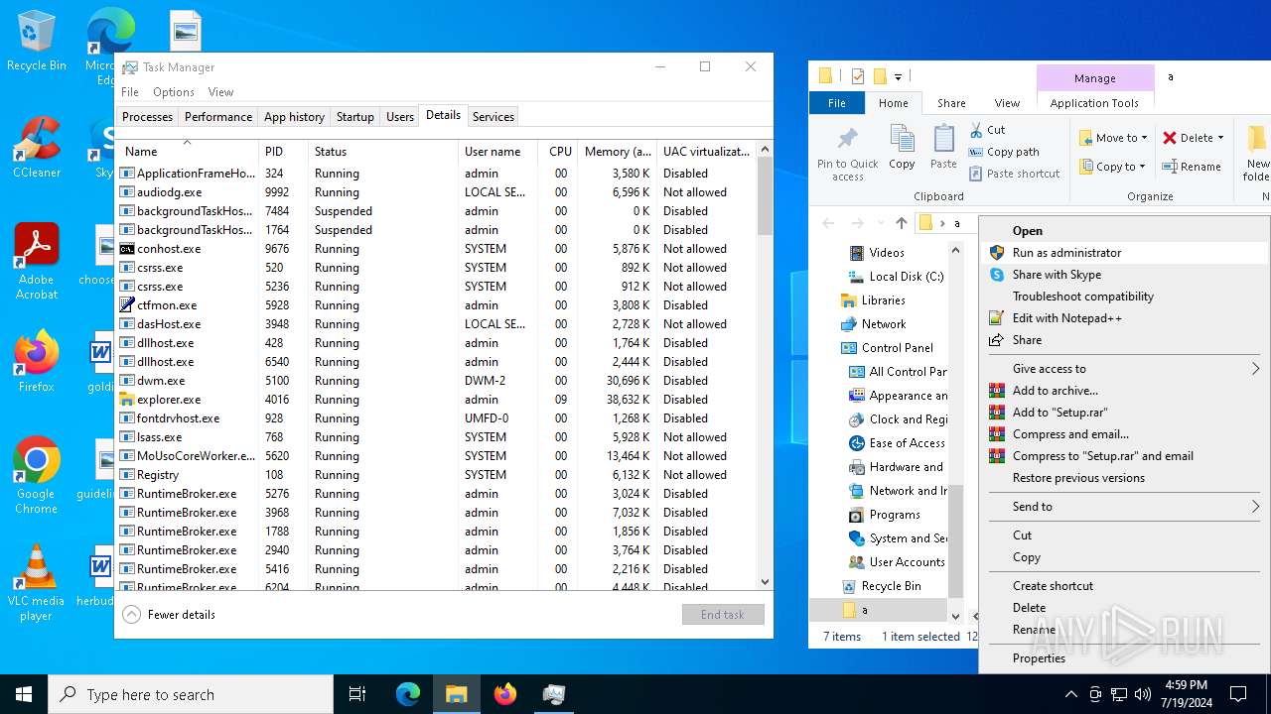Screen dimensions: 1271x714
Task: Open the Quick Access Toolbar customize dropdown
Action: tap(898, 76)
